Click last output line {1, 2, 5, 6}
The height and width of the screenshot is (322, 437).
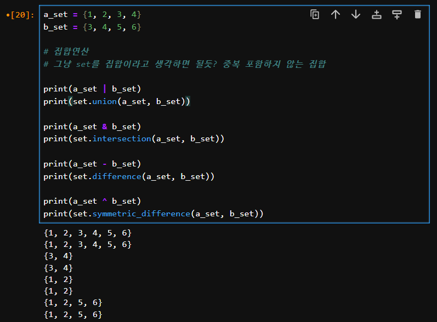(73, 314)
